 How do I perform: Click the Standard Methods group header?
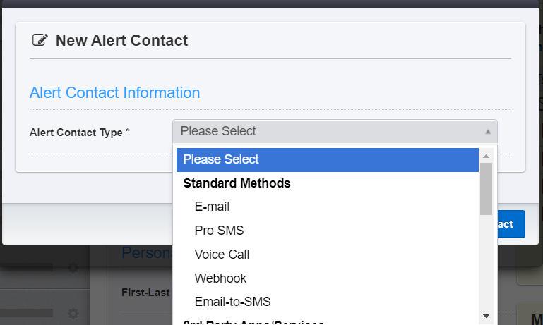pos(237,183)
